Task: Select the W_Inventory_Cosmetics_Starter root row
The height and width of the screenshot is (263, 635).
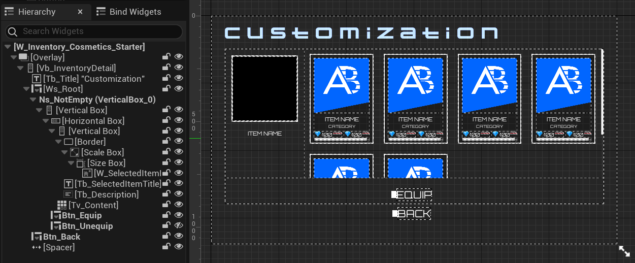Action: pyautogui.click(x=79, y=47)
